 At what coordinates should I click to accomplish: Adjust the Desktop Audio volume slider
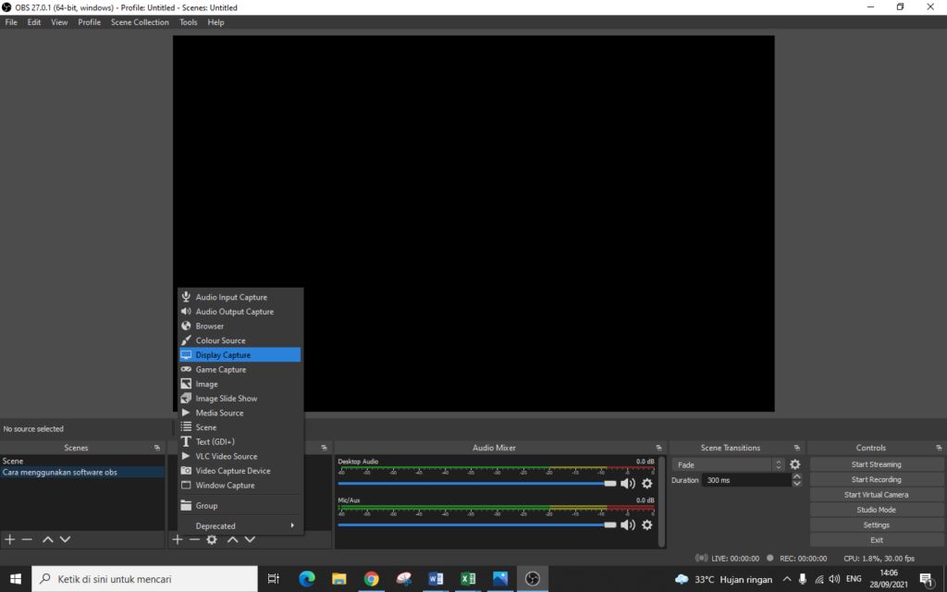[x=609, y=483]
